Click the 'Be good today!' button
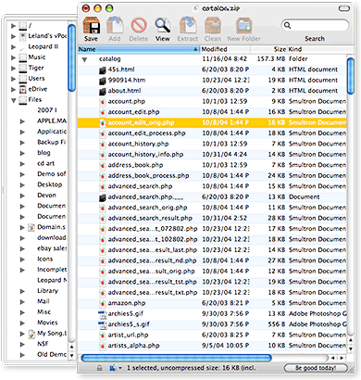 coord(316,368)
